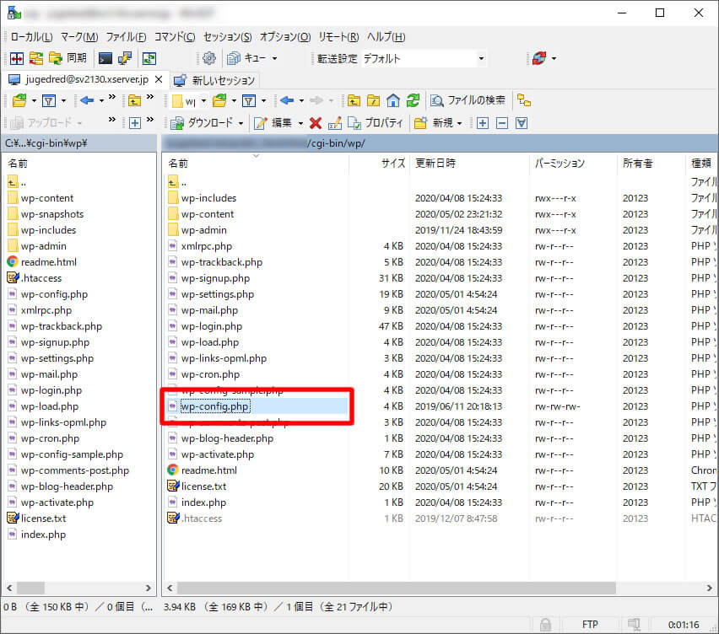Select the 同期 (synchronize) toolbar icon
719x634 pixels.
point(68,57)
